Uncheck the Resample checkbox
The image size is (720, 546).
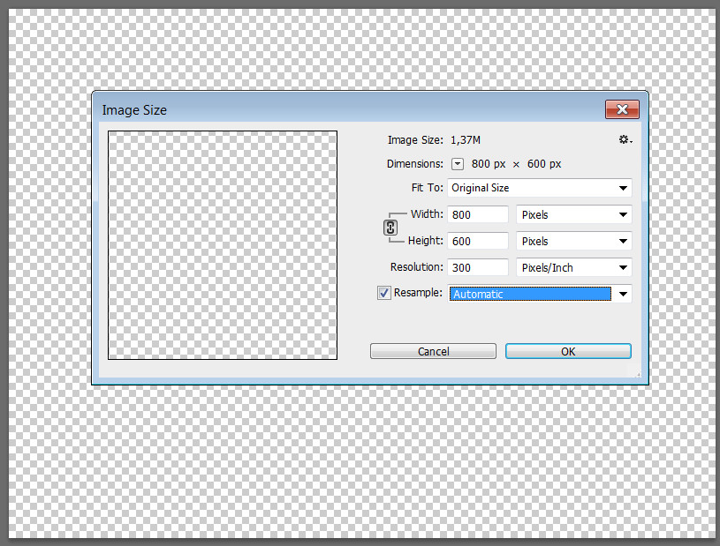click(384, 293)
